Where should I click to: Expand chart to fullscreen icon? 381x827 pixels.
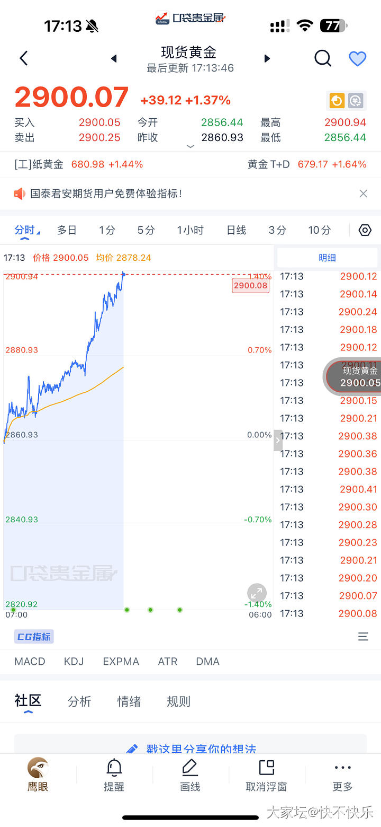pos(257,593)
